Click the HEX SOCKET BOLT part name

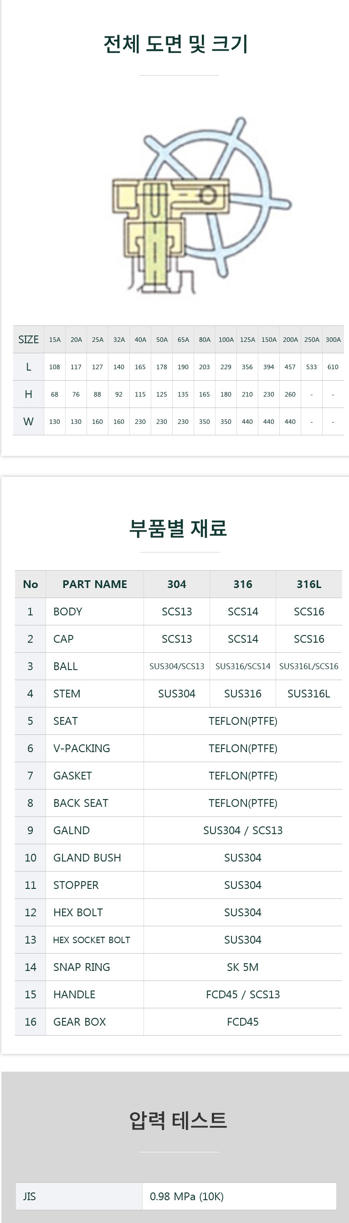point(91,939)
